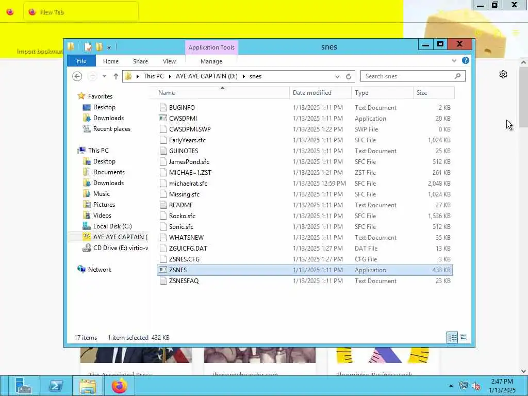528x396 pixels.
Task: Open the Share ribbon tab
Action: pyautogui.click(x=140, y=61)
